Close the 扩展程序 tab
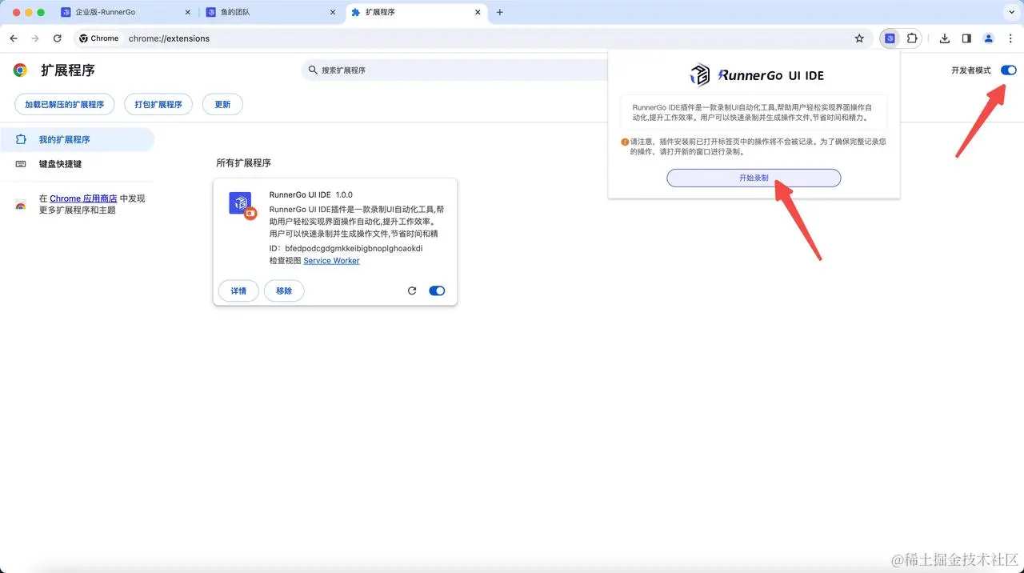The image size is (1024, 573). tap(478, 13)
